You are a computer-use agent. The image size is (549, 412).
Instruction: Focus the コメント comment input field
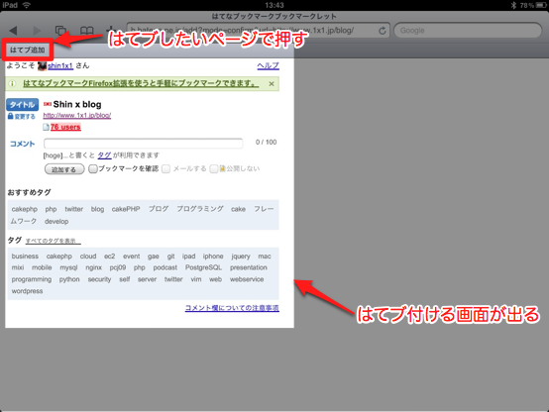tap(144, 144)
